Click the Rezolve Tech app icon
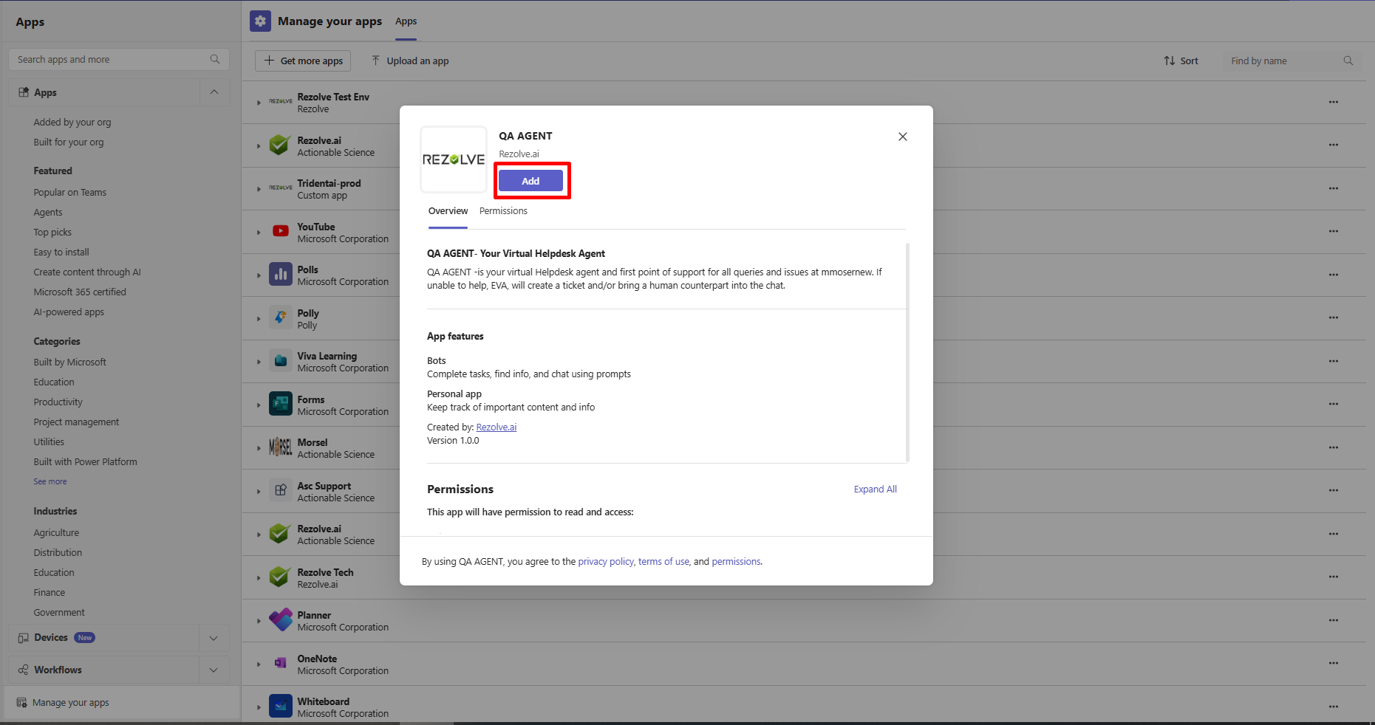The image size is (1375, 725). point(281,577)
